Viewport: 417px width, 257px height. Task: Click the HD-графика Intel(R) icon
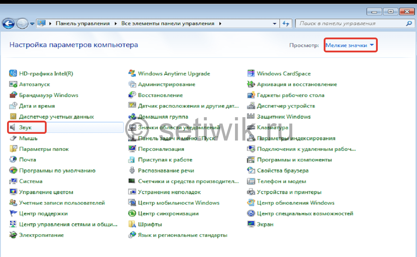[x=13, y=73]
